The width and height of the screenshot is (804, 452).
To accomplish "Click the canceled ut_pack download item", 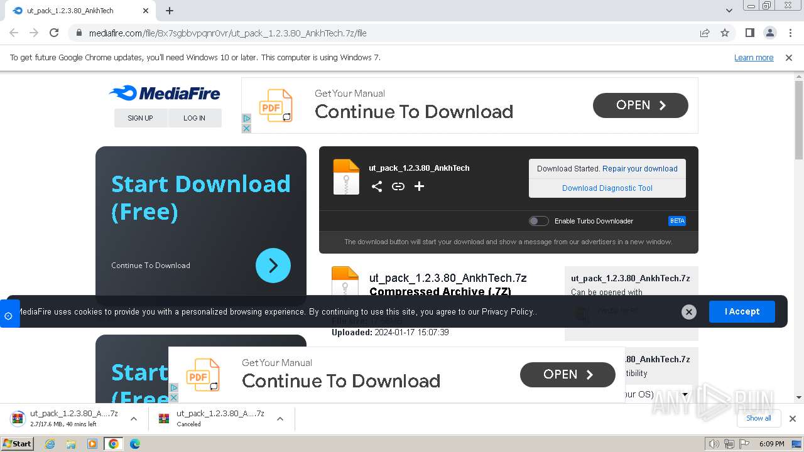I will coord(211,418).
